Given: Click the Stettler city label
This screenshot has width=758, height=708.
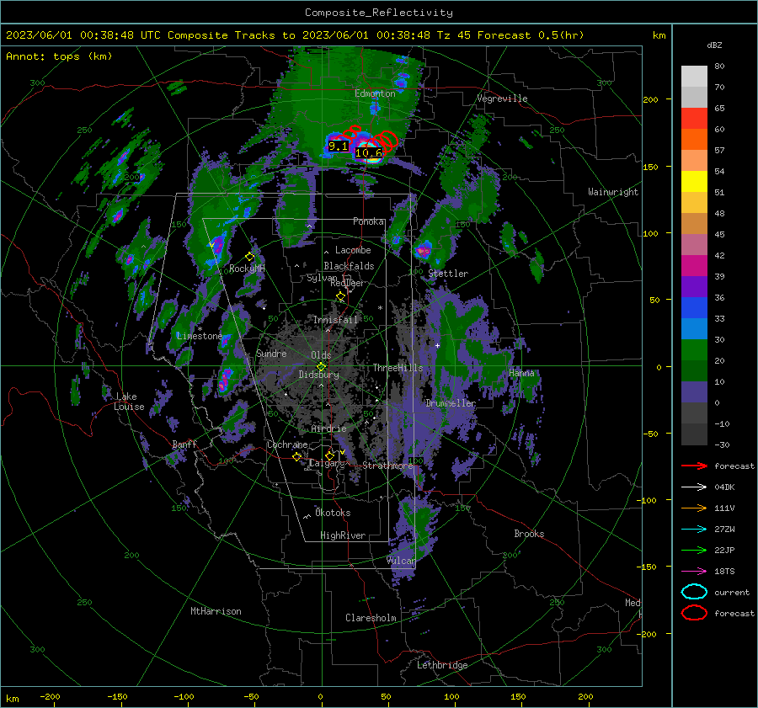Looking at the screenshot, I should [x=448, y=274].
